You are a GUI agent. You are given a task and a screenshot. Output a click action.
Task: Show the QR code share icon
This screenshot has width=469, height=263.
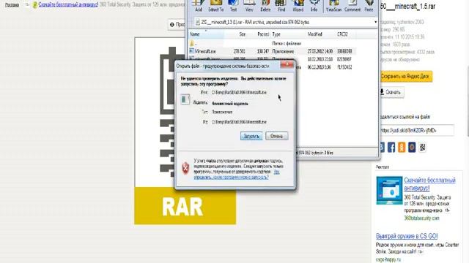click(422, 147)
